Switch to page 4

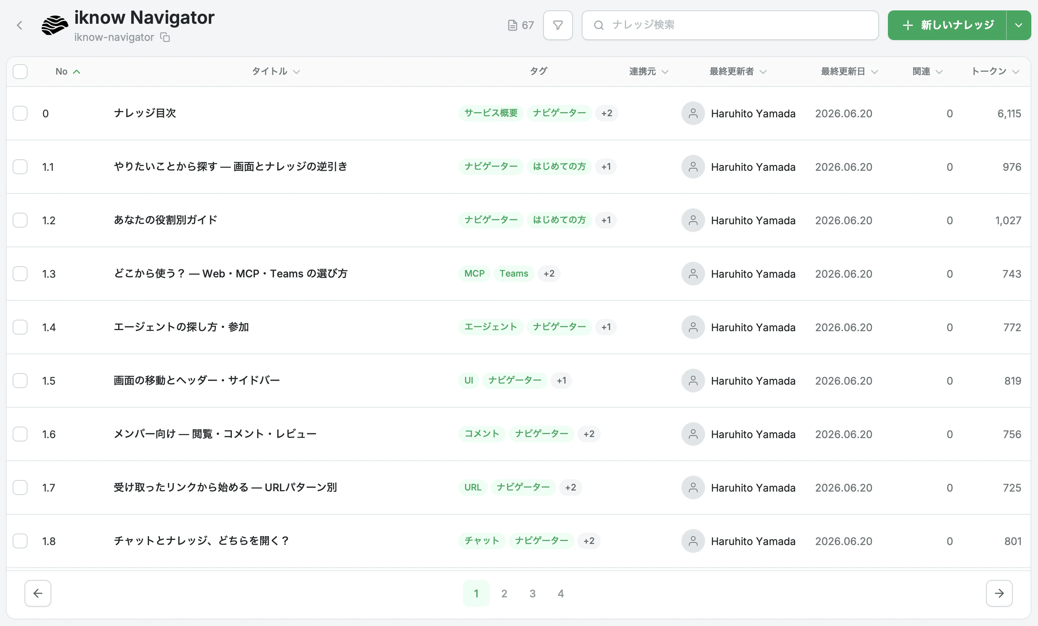[x=561, y=593]
